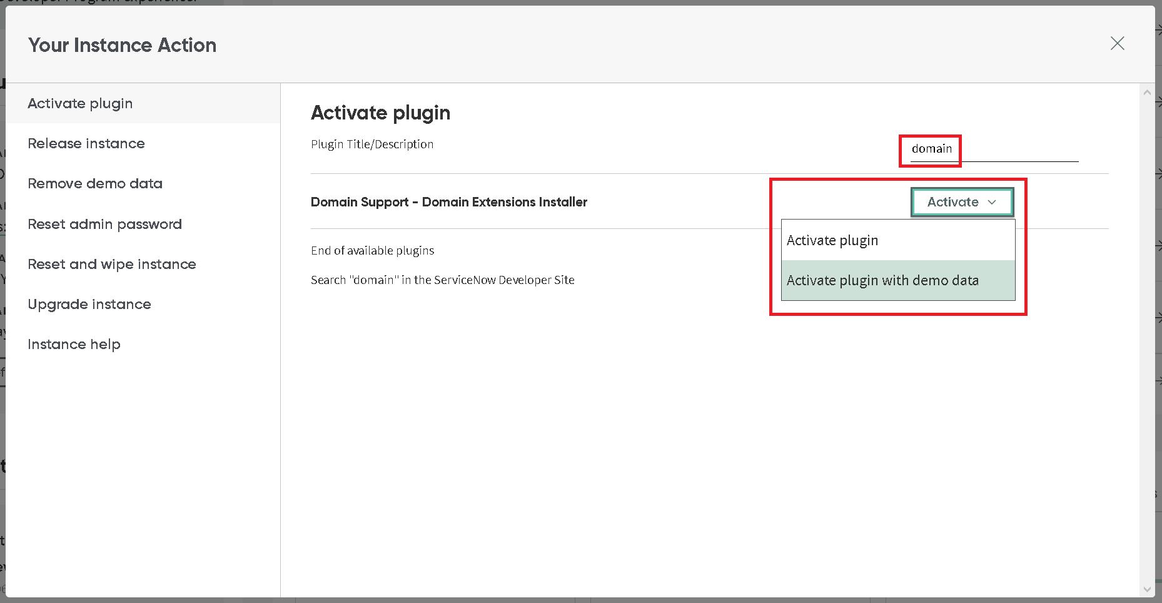Click the scrollbar down arrow
The height and width of the screenshot is (603, 1162).
1147,589
